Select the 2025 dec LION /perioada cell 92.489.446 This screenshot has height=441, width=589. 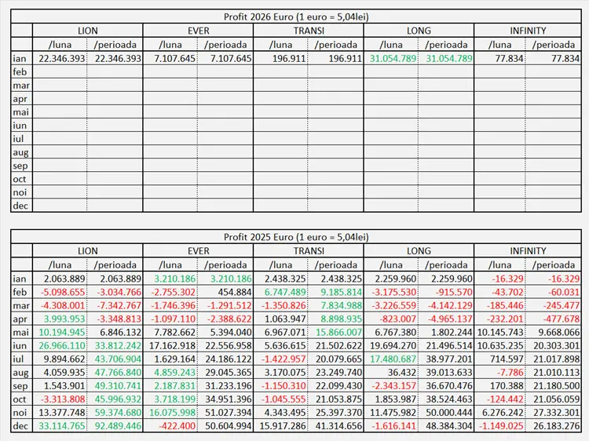[x=115, y=426]
